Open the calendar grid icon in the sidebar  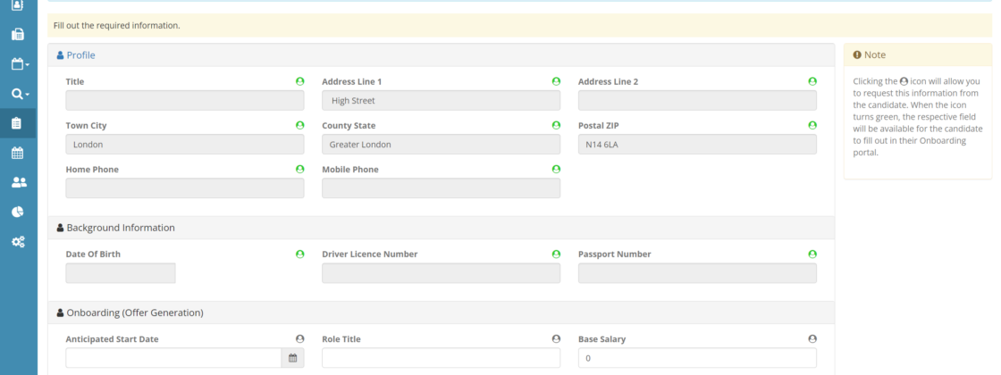point(18,153)
